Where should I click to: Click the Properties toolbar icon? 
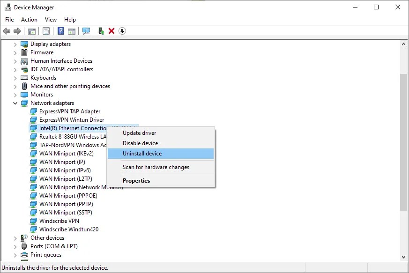[46, 31]
